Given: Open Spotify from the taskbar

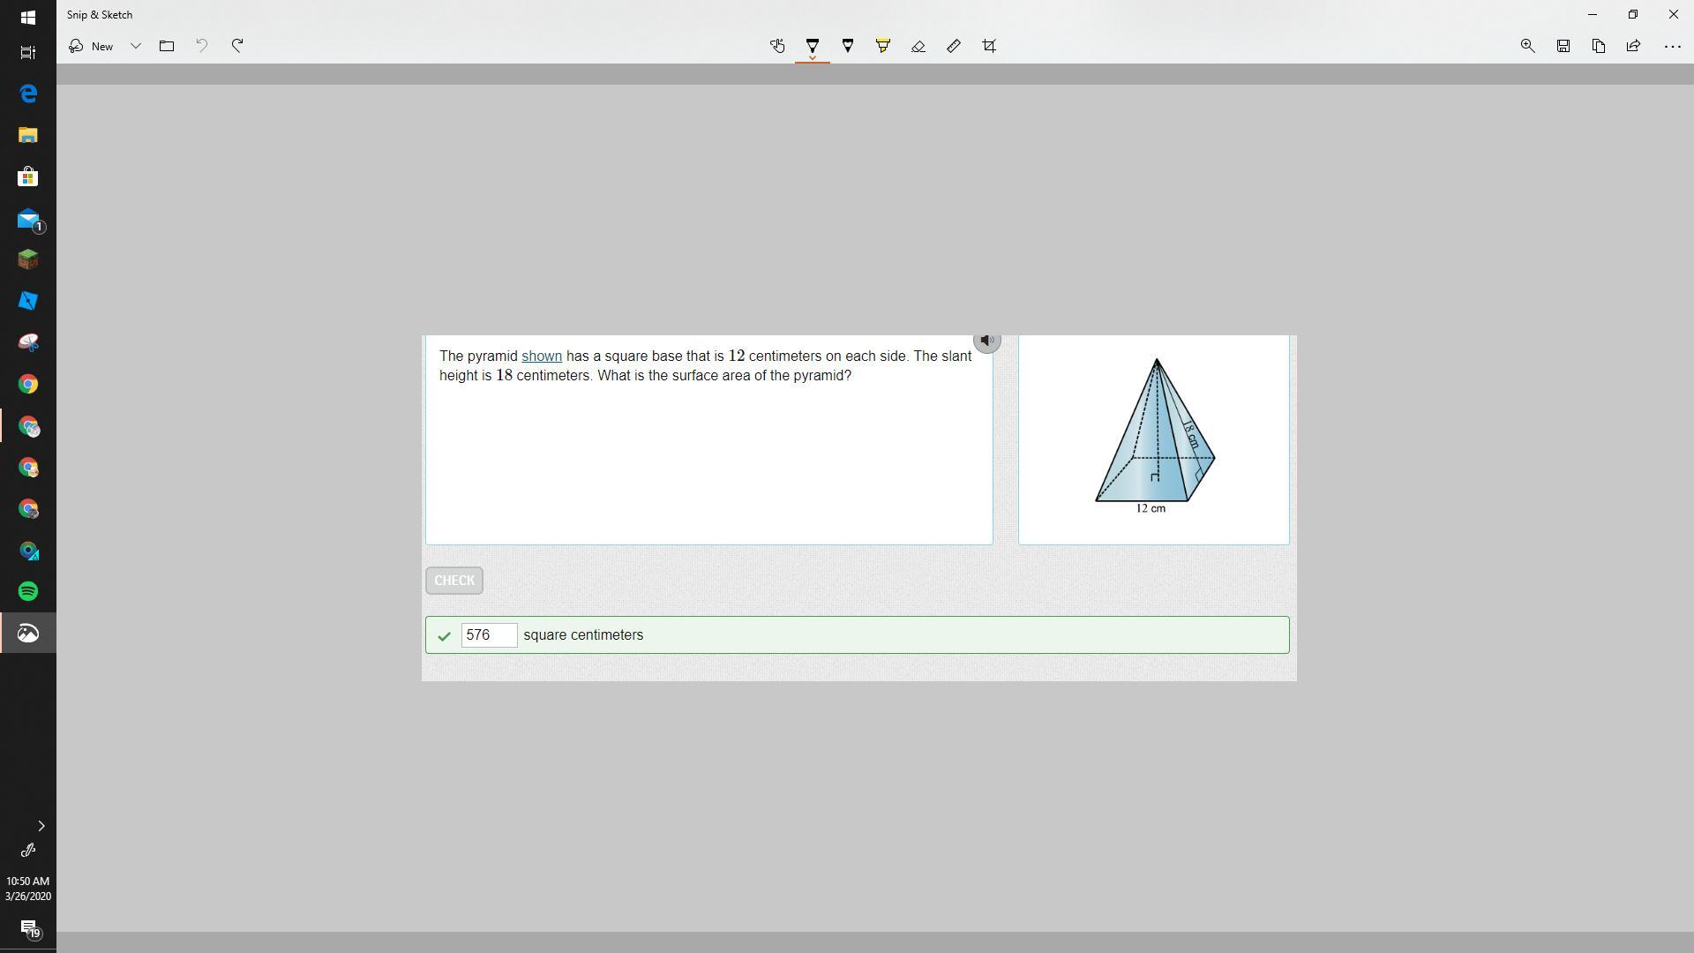Looking at the screenshot, I should click(x=28, y=591).
